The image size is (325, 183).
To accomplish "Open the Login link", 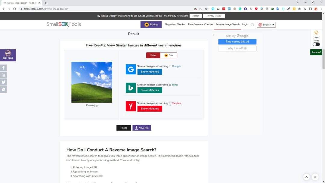I will point(245,24).
